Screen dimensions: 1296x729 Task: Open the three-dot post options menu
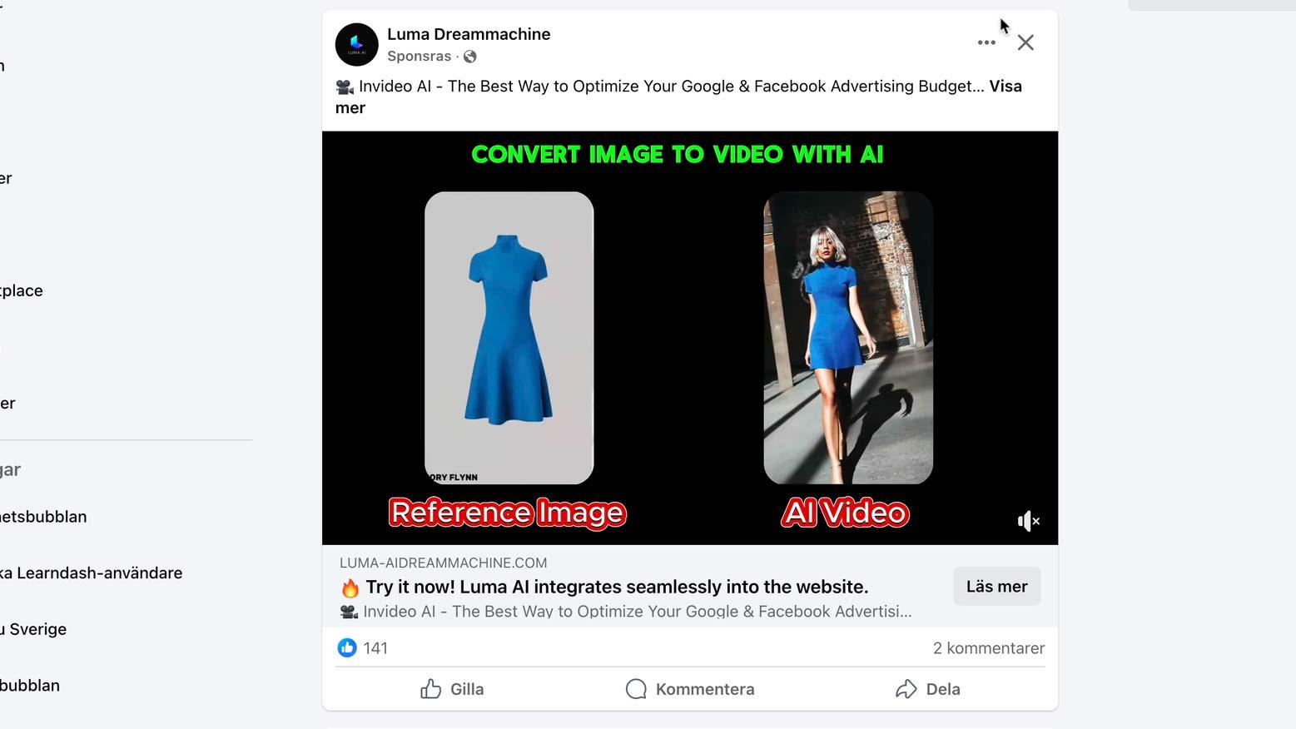tap(986, 42)
